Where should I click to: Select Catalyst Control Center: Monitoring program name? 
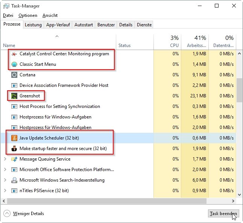click(x=64, y=54)
